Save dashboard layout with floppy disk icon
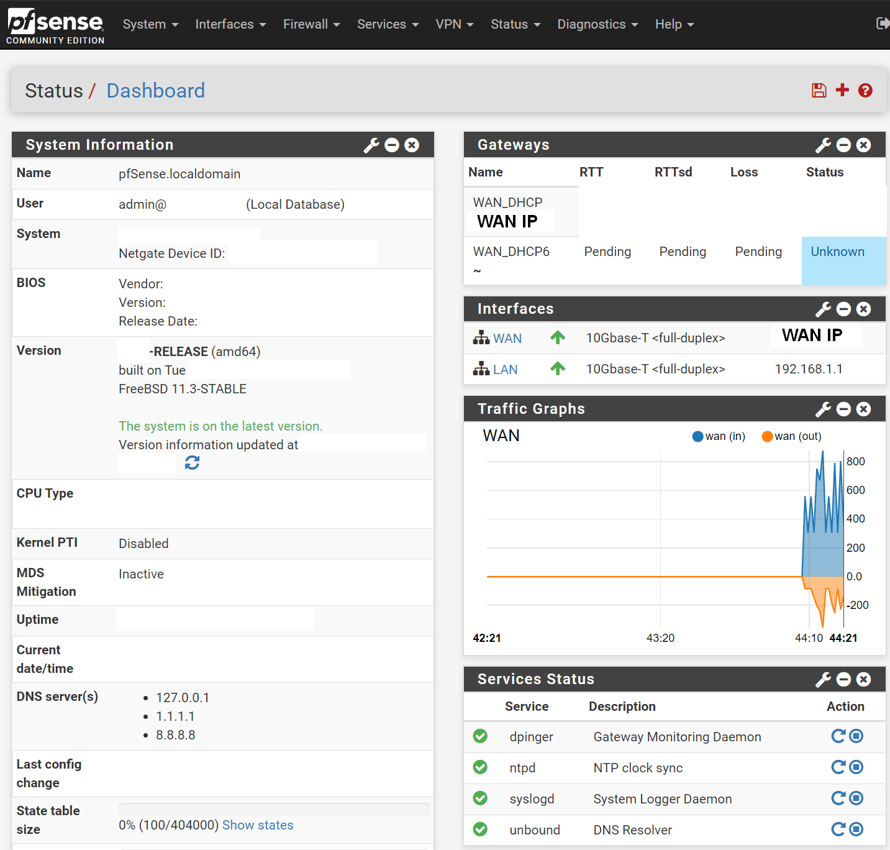This screenshot has height=850, width=890. pyautogui.click(x=819, y=91)
